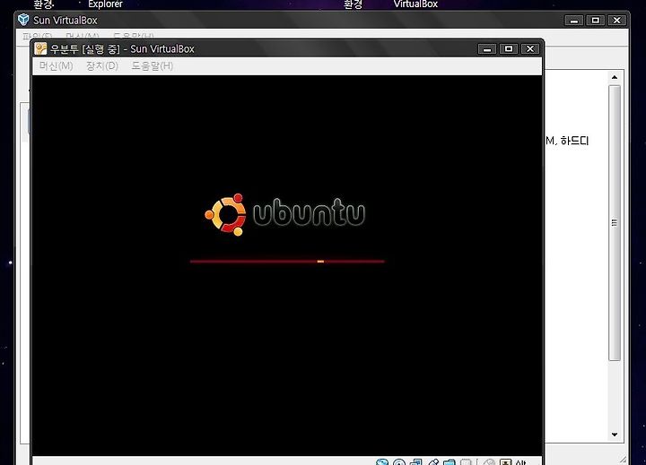Select the VirtualBox desktop shortcut label
Viewport: 646px width, 465px height.
click(415, 4)
